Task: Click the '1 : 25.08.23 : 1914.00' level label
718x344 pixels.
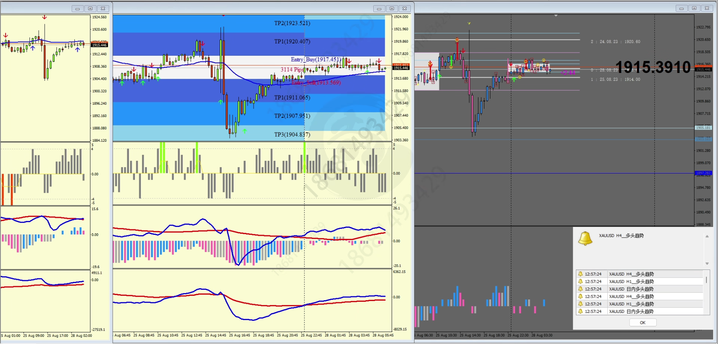Action: (x=615, y=80)
